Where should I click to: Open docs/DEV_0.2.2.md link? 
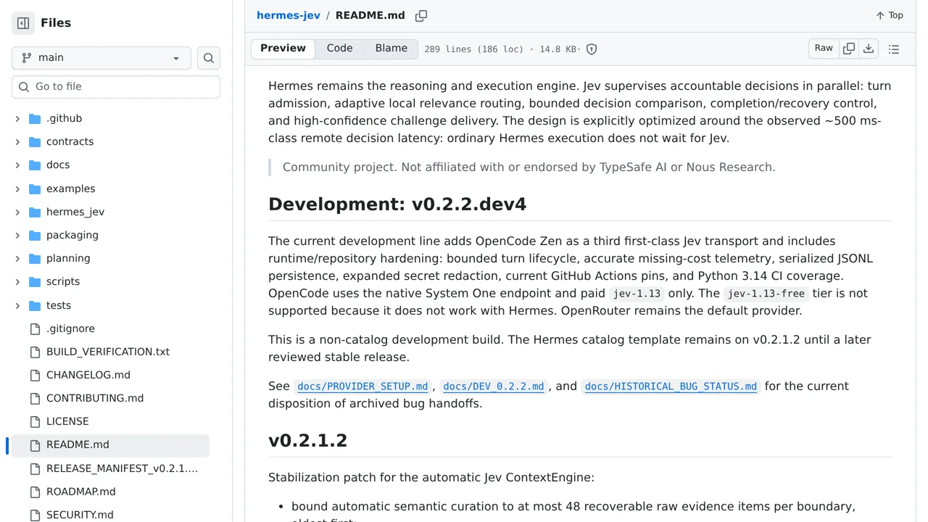click(494, 386)
